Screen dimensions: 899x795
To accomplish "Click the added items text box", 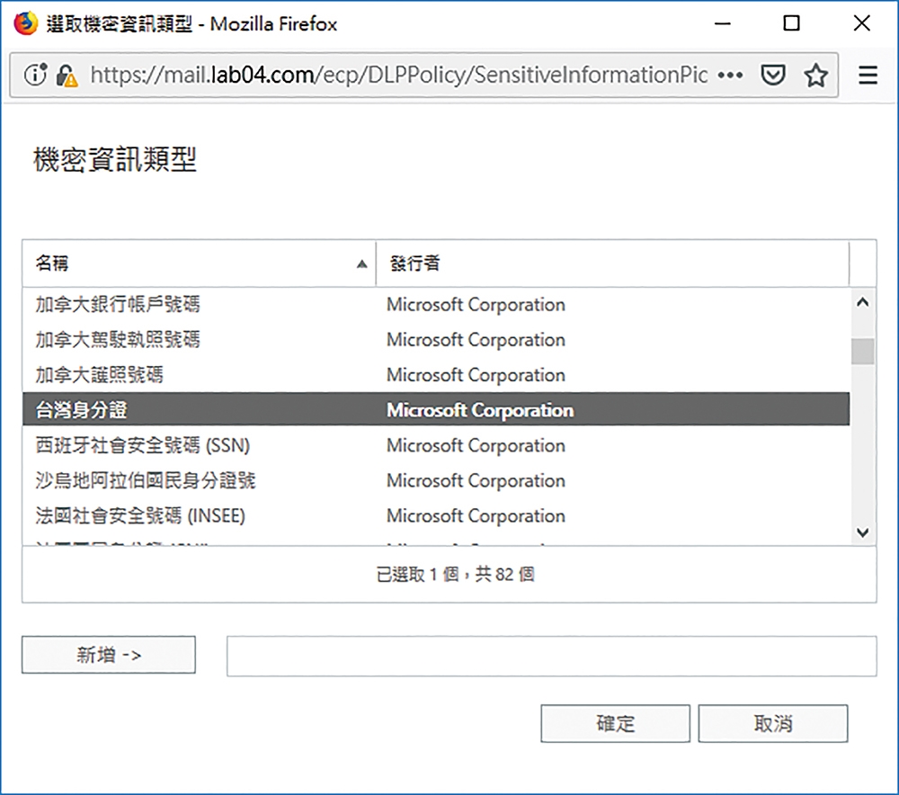I will [x=552, y=656].
